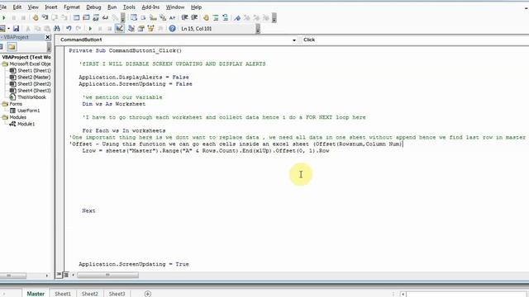Toggle breakpoint hand icon in Debug toolbar
This screenshot has height=297, width=529.
point(36,17)
